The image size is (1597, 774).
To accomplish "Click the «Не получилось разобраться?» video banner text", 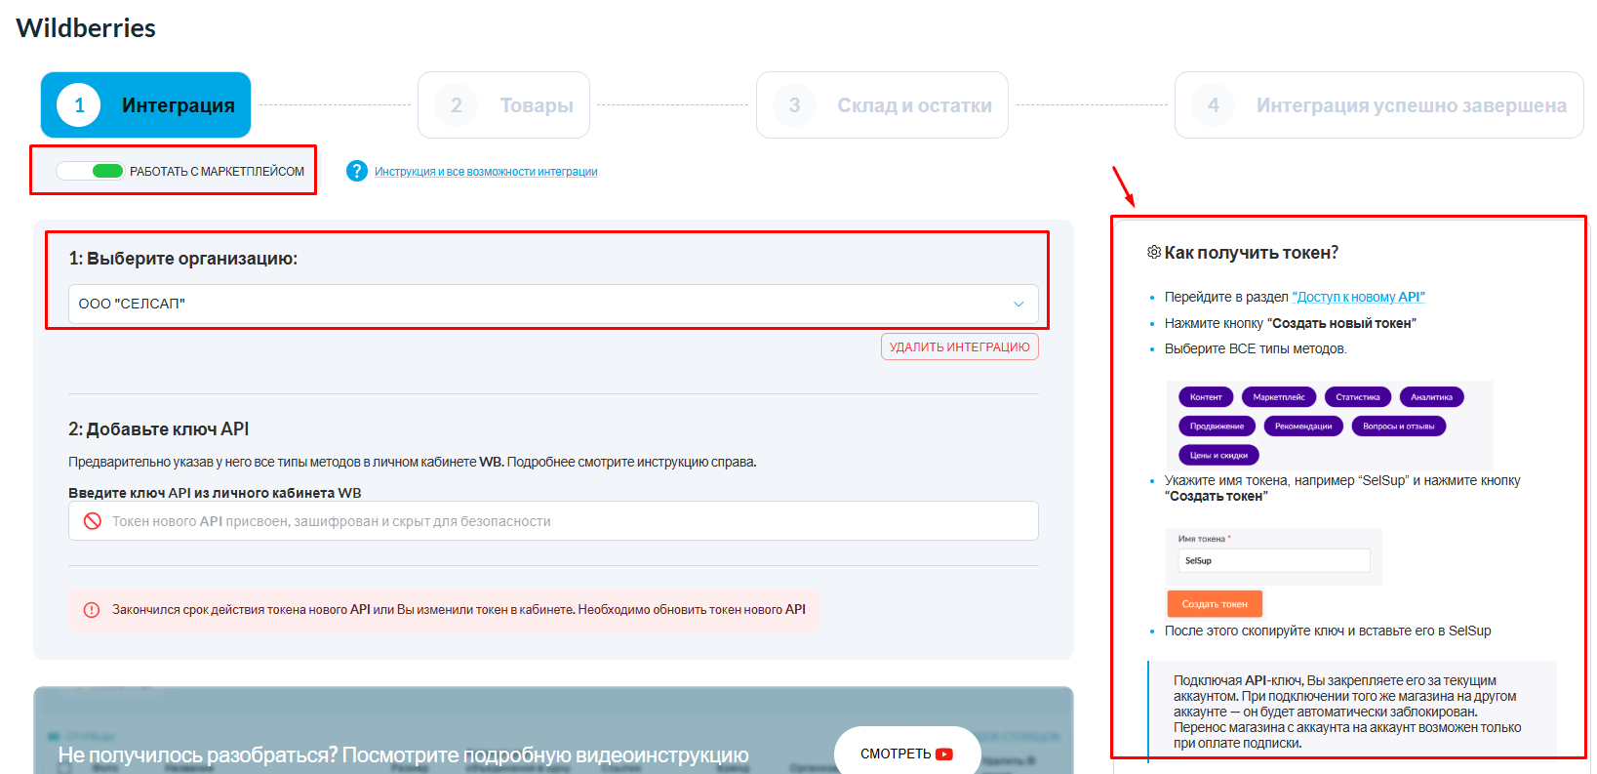I will coord(404,755).
